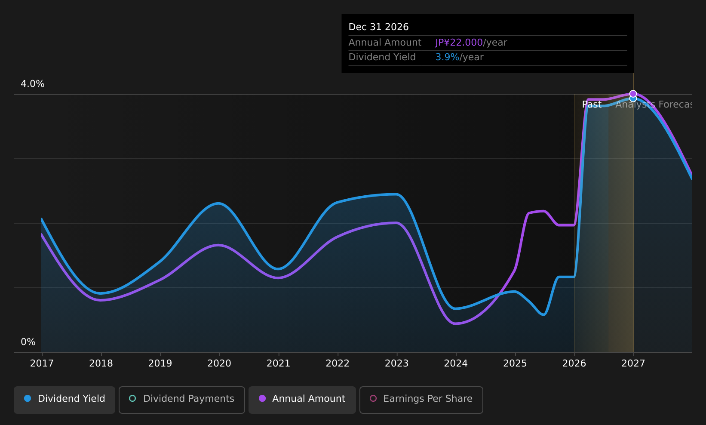Click the 2023 x-axis label
Viewport: 706px width, 425px height.
pos(397,363)
